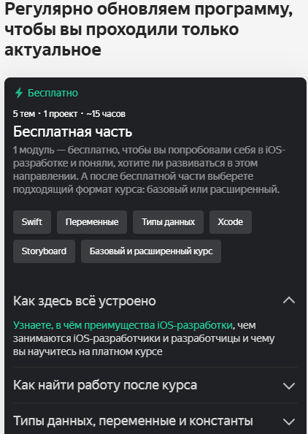Open the link about iOS-разработки advantages
308x434 pixels.
[x=123, y=325]
